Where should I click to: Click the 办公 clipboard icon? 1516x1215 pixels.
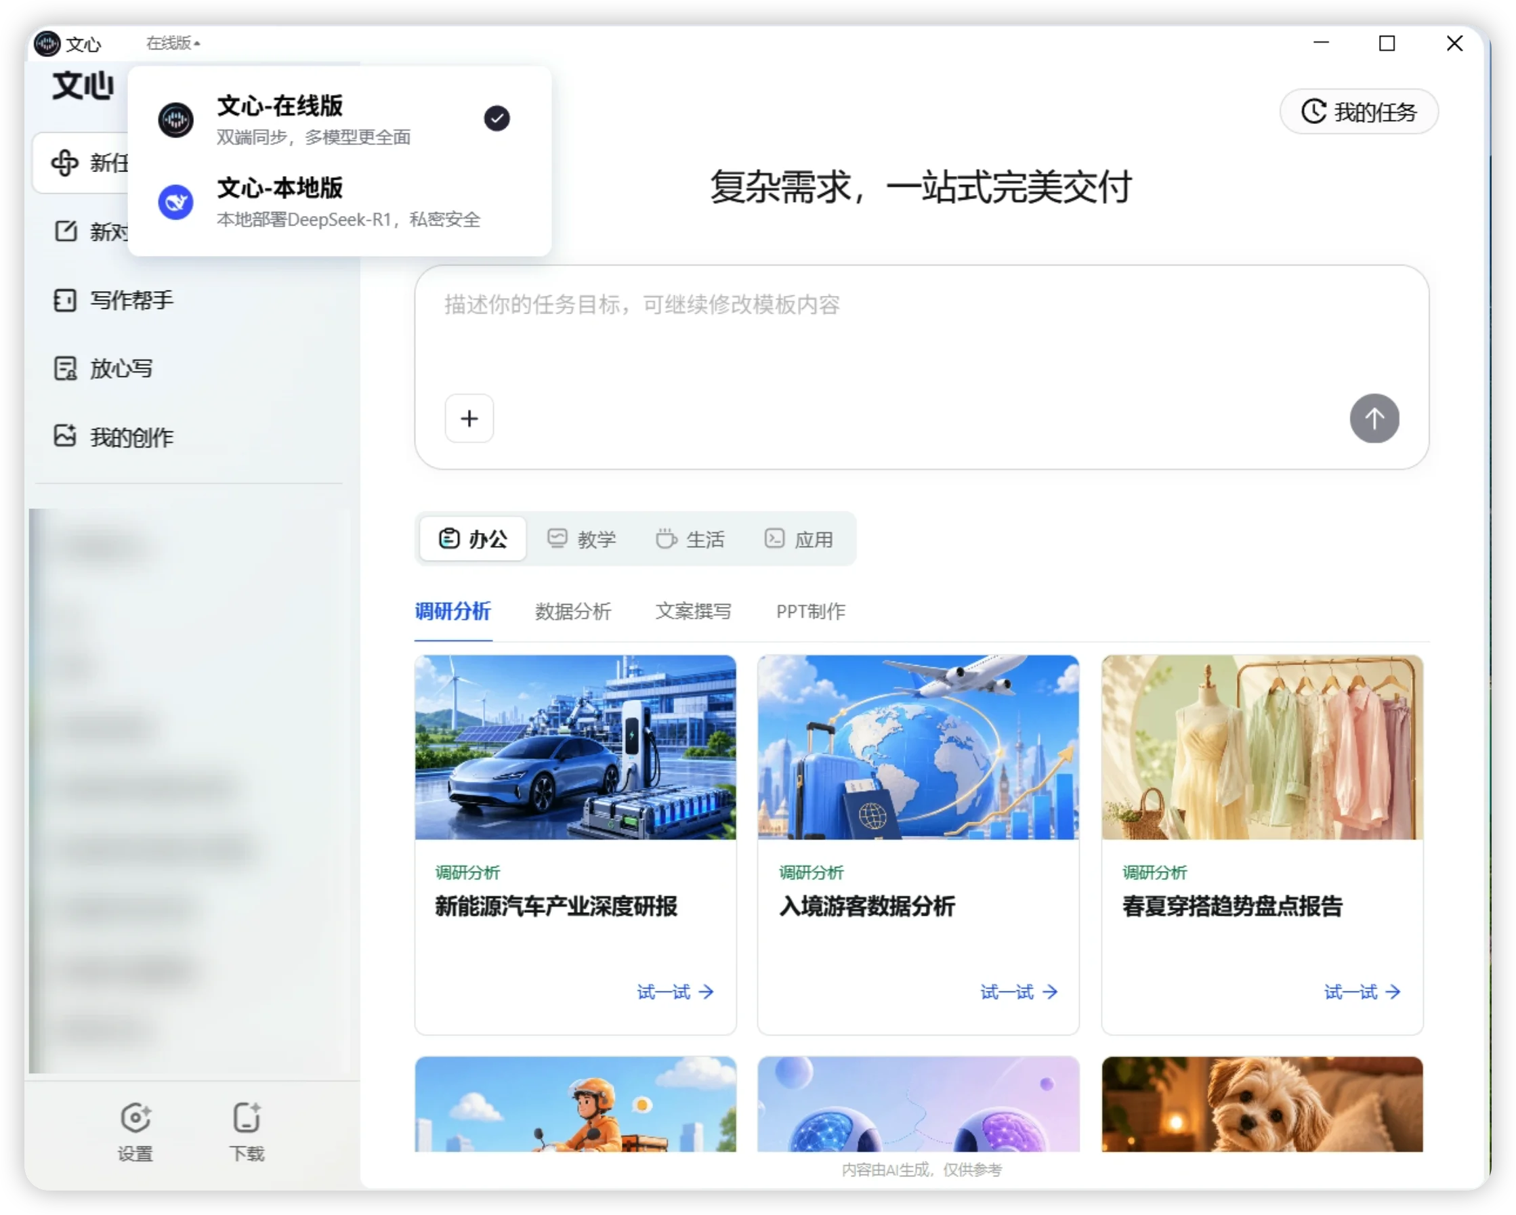pyautogui.click(x=448, y=538)
